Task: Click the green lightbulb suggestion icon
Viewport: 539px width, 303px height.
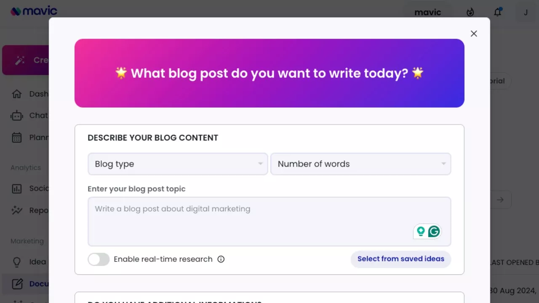Action: tap(421, 231)
